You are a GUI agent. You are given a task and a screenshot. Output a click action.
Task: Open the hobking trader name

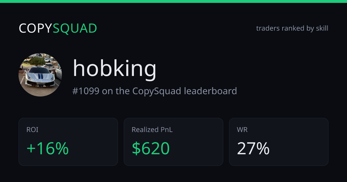click(x=115, y=69)
